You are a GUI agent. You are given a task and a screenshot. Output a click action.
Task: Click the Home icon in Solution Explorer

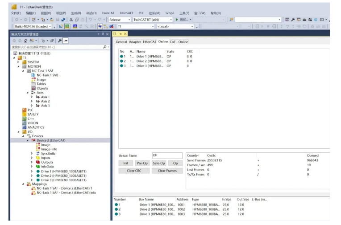[25, 41]
